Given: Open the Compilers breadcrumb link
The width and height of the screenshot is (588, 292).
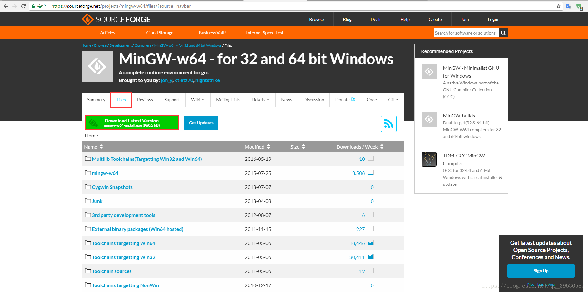Looking at the screenshot, I should (143, 45).
